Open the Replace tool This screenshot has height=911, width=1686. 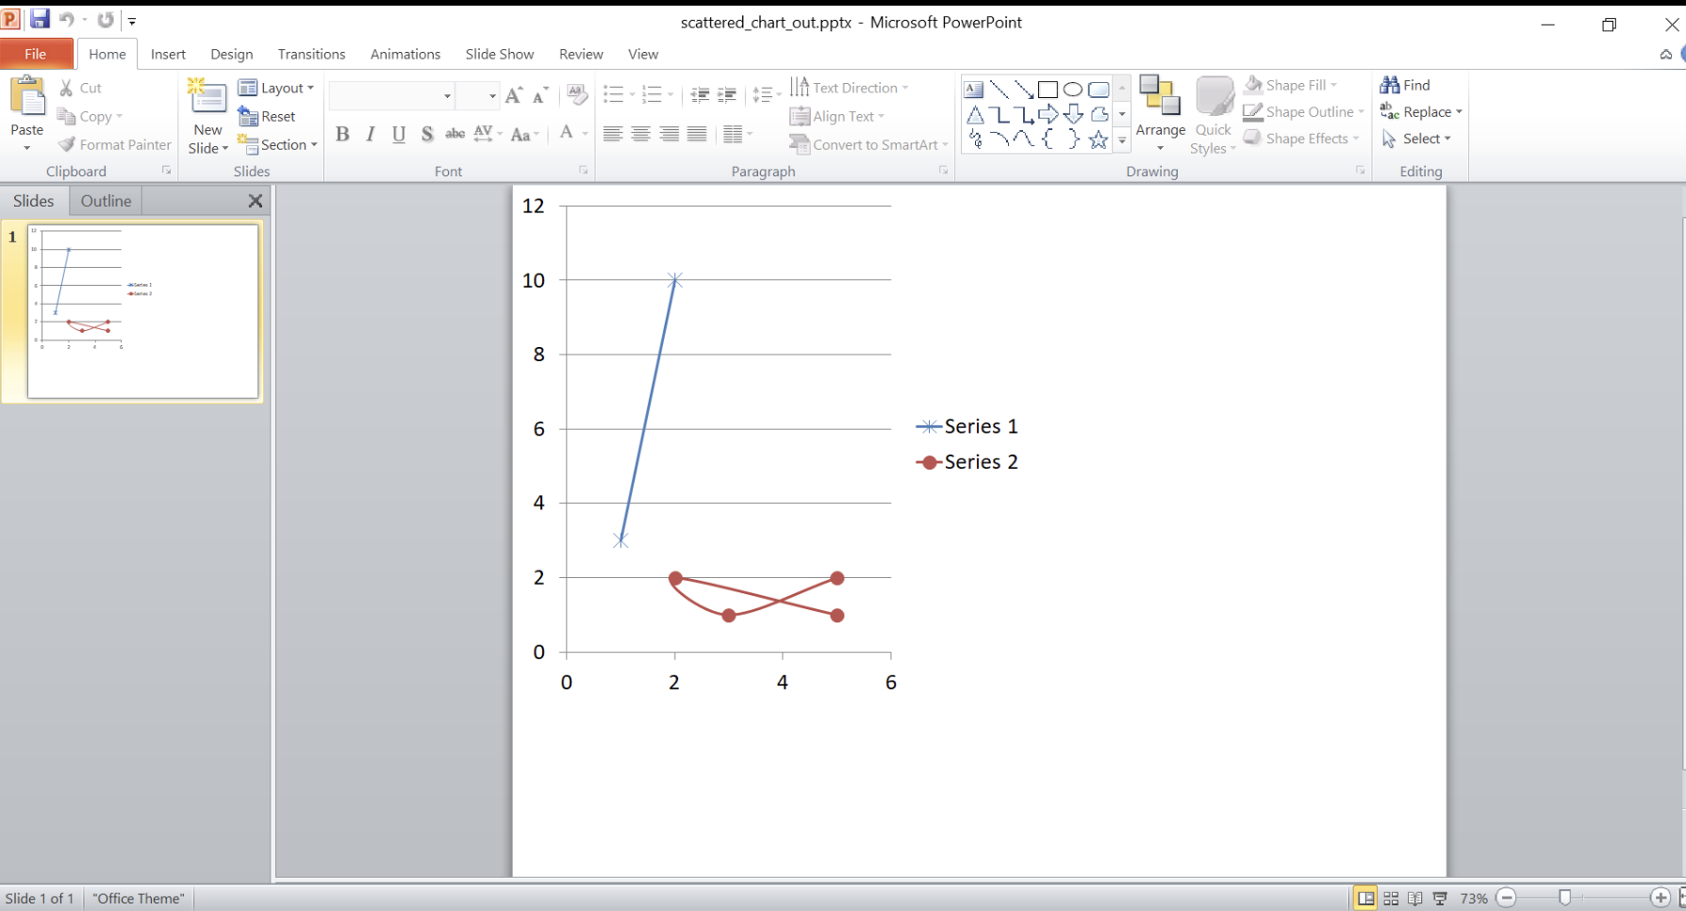click(1422, 111)
